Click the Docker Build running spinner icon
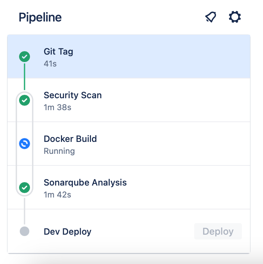This screenshot has width=263, height=264. [x=25, y=144]
